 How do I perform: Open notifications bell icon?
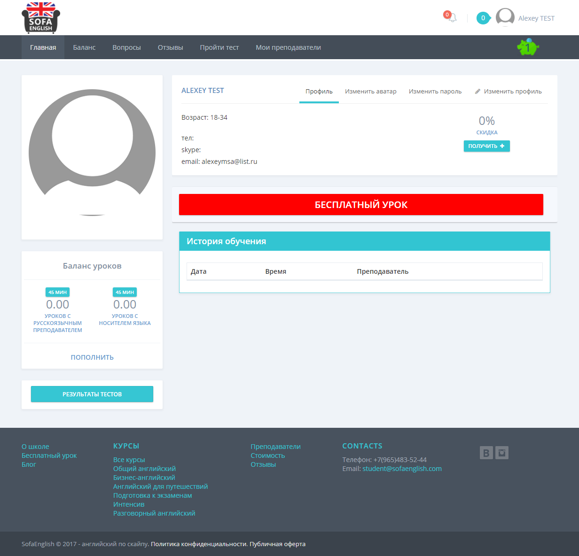[452, 18]
